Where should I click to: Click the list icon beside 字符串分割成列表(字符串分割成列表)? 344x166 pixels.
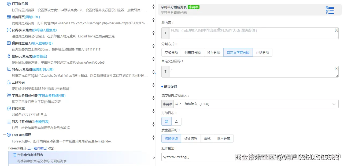pos(9,95)
